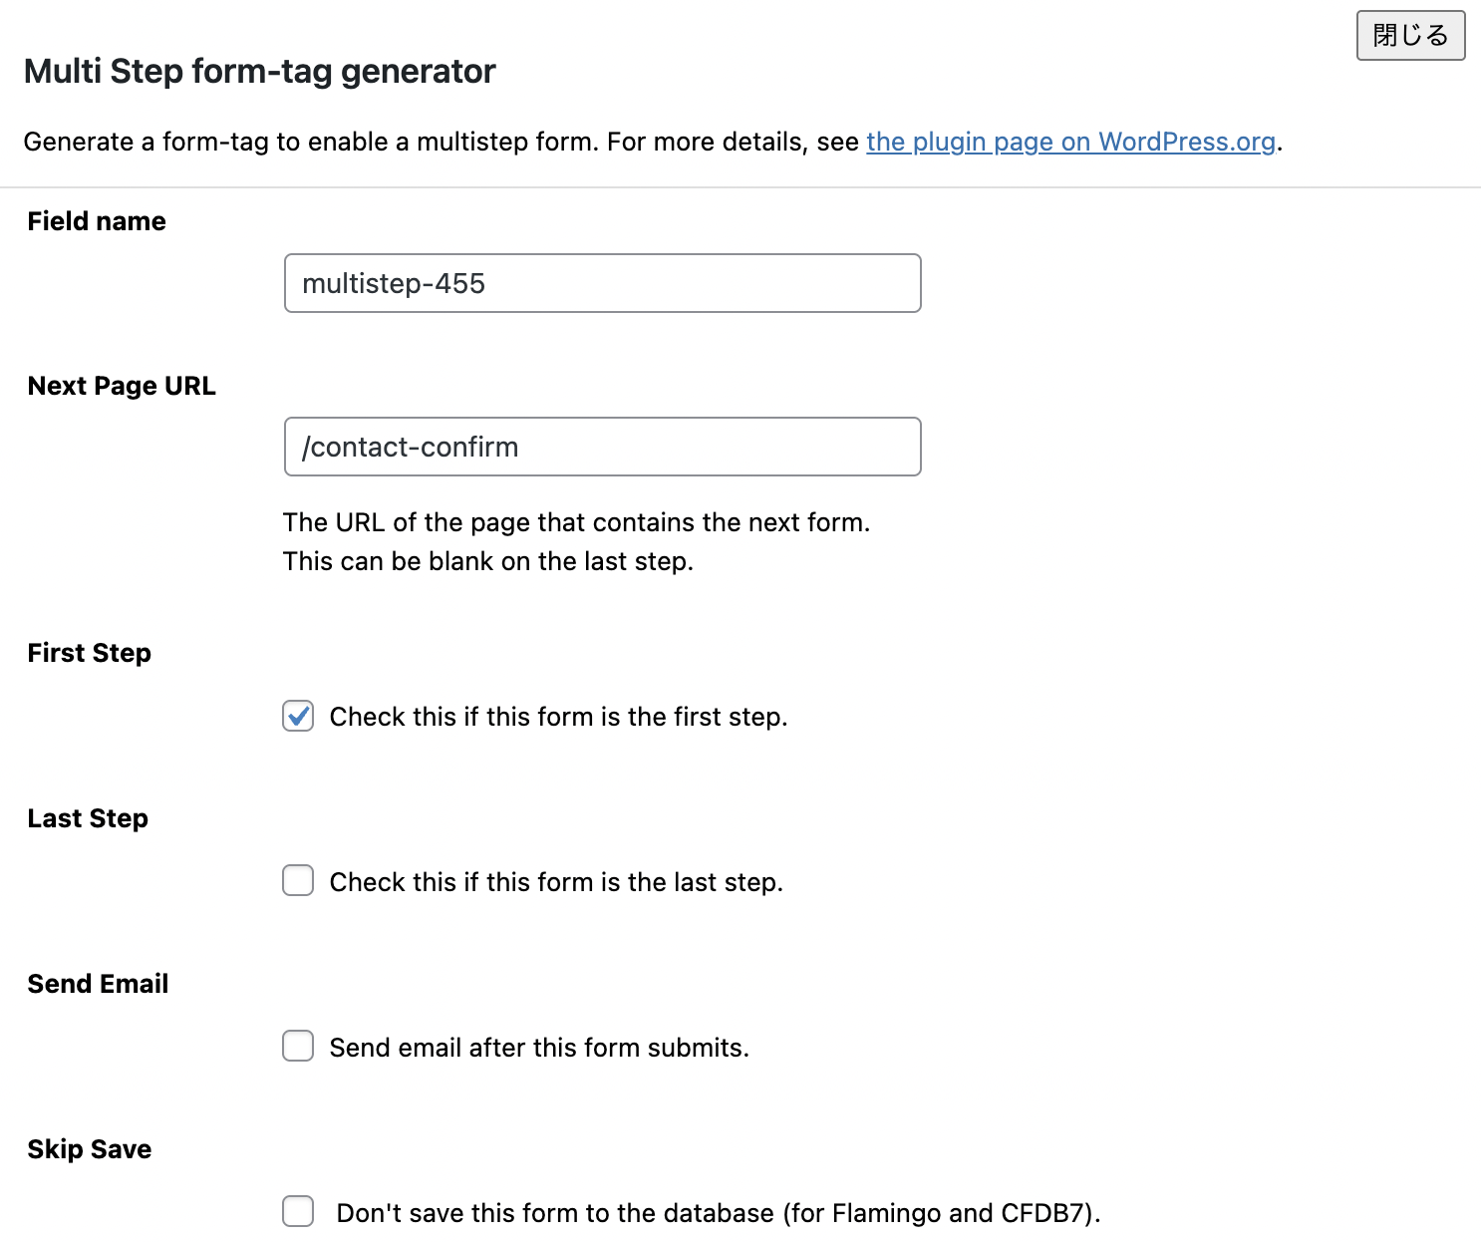Enable the Last Step checkbox

(298, 881)
